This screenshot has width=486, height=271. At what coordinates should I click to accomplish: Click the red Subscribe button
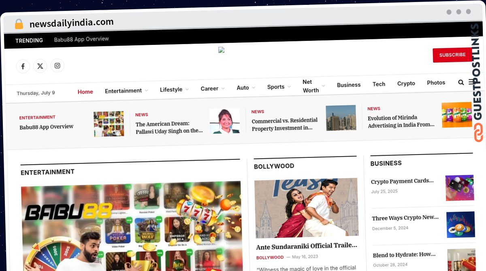click(452, 55)
